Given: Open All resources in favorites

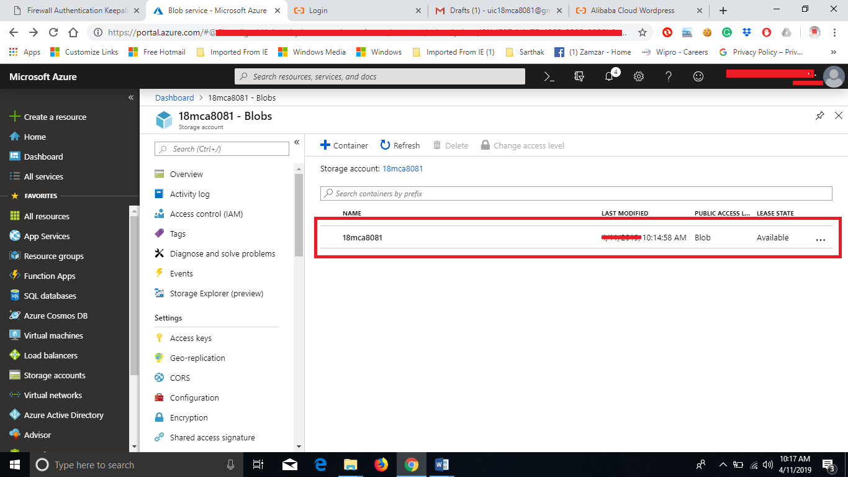Looking at the screenshot, I should point(39,216).
